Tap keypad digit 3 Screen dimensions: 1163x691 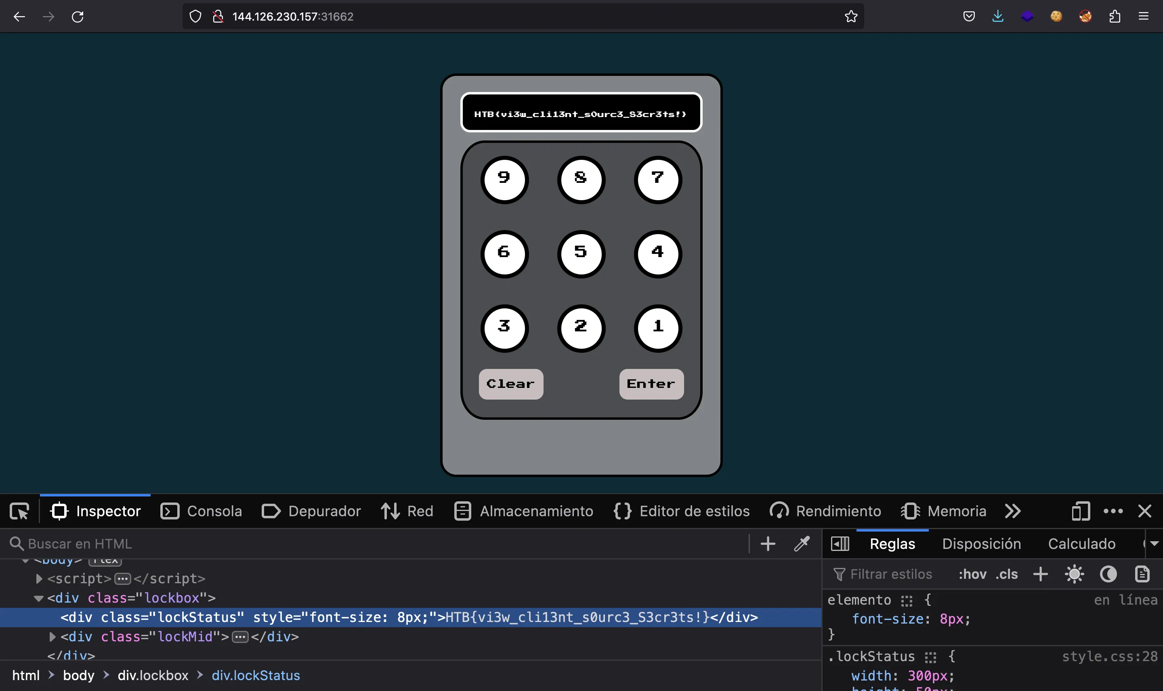tap(504, 328)
